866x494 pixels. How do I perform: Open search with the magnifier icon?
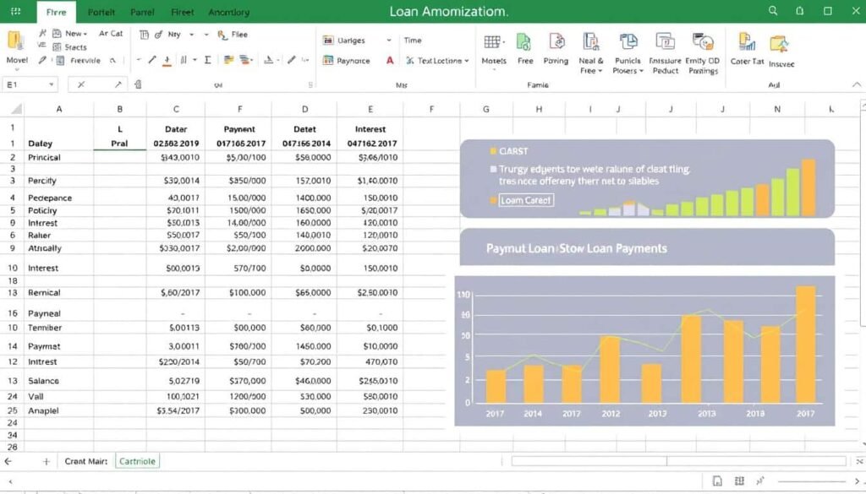pyautogui.click(x=772, y=11)
